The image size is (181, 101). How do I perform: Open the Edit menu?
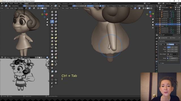(7, 3)
